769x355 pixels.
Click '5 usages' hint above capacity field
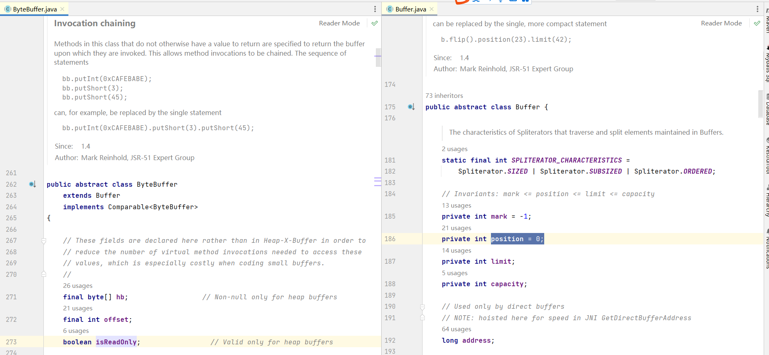[455, 273]
